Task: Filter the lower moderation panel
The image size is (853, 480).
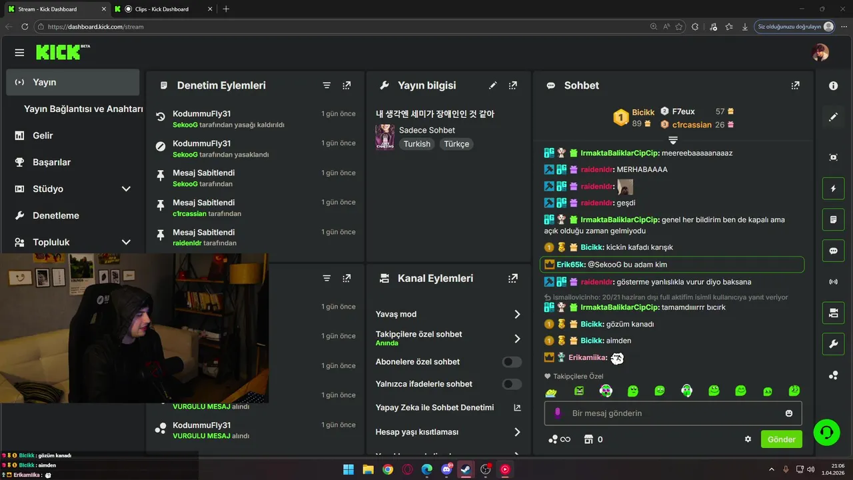Action: pyautogui.click(x=327, y=278)
